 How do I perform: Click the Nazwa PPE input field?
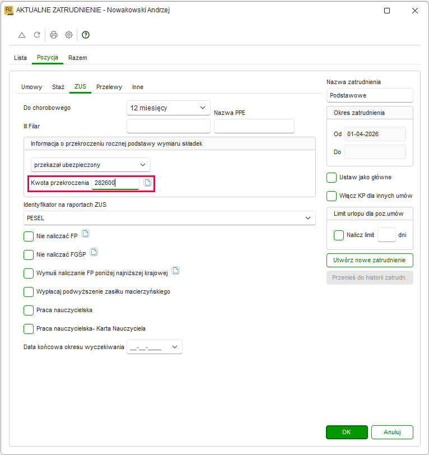[x=254, y=126]
